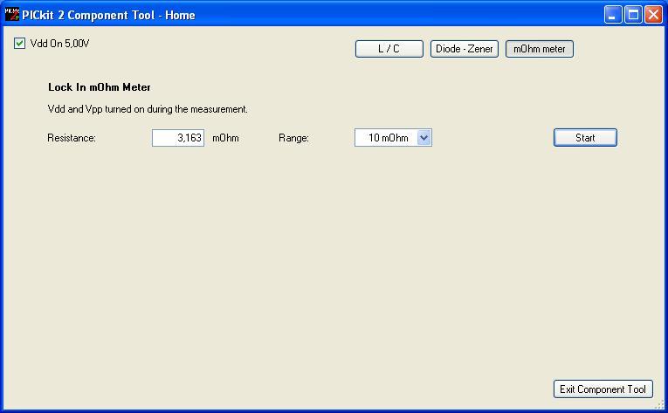The image size is (668, 413).
Task: Click the Range: label
Action: [x=293, y=138]
